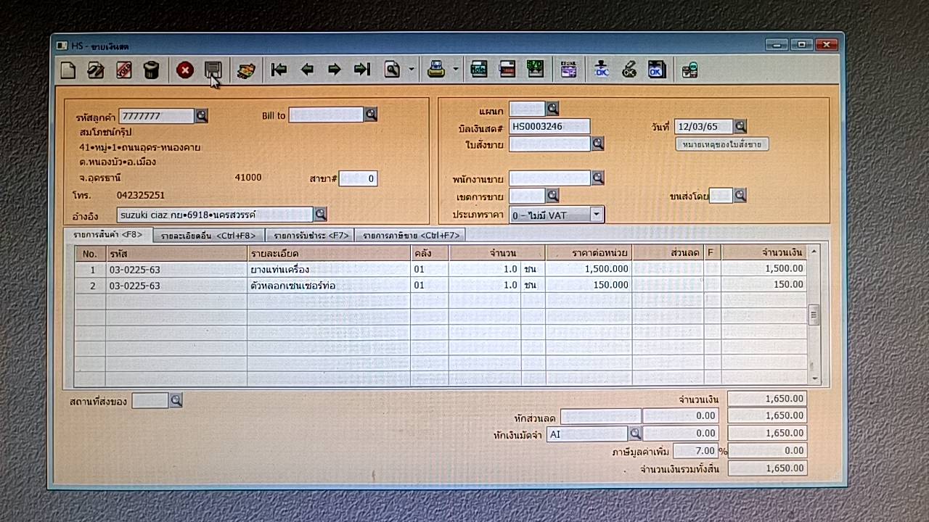Go to the next record arrow
The width and height of the screenshot is (929, 522).
pos(334,70)
